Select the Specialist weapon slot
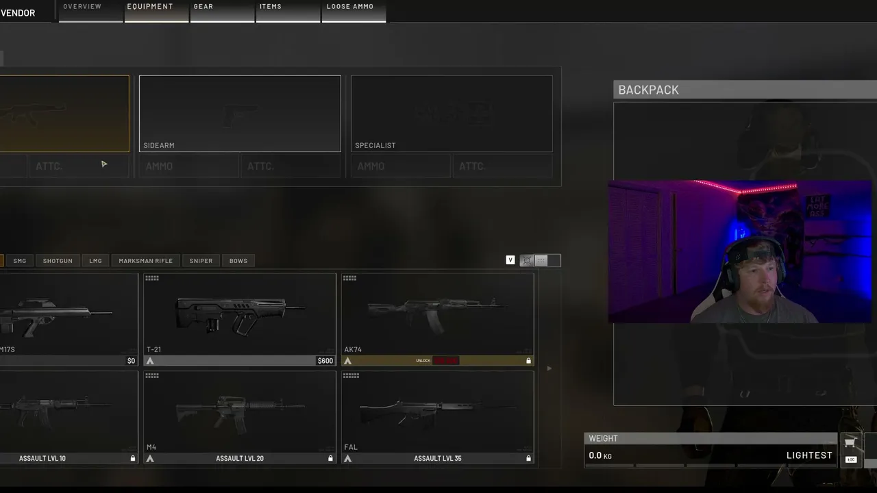 [452, 114]
